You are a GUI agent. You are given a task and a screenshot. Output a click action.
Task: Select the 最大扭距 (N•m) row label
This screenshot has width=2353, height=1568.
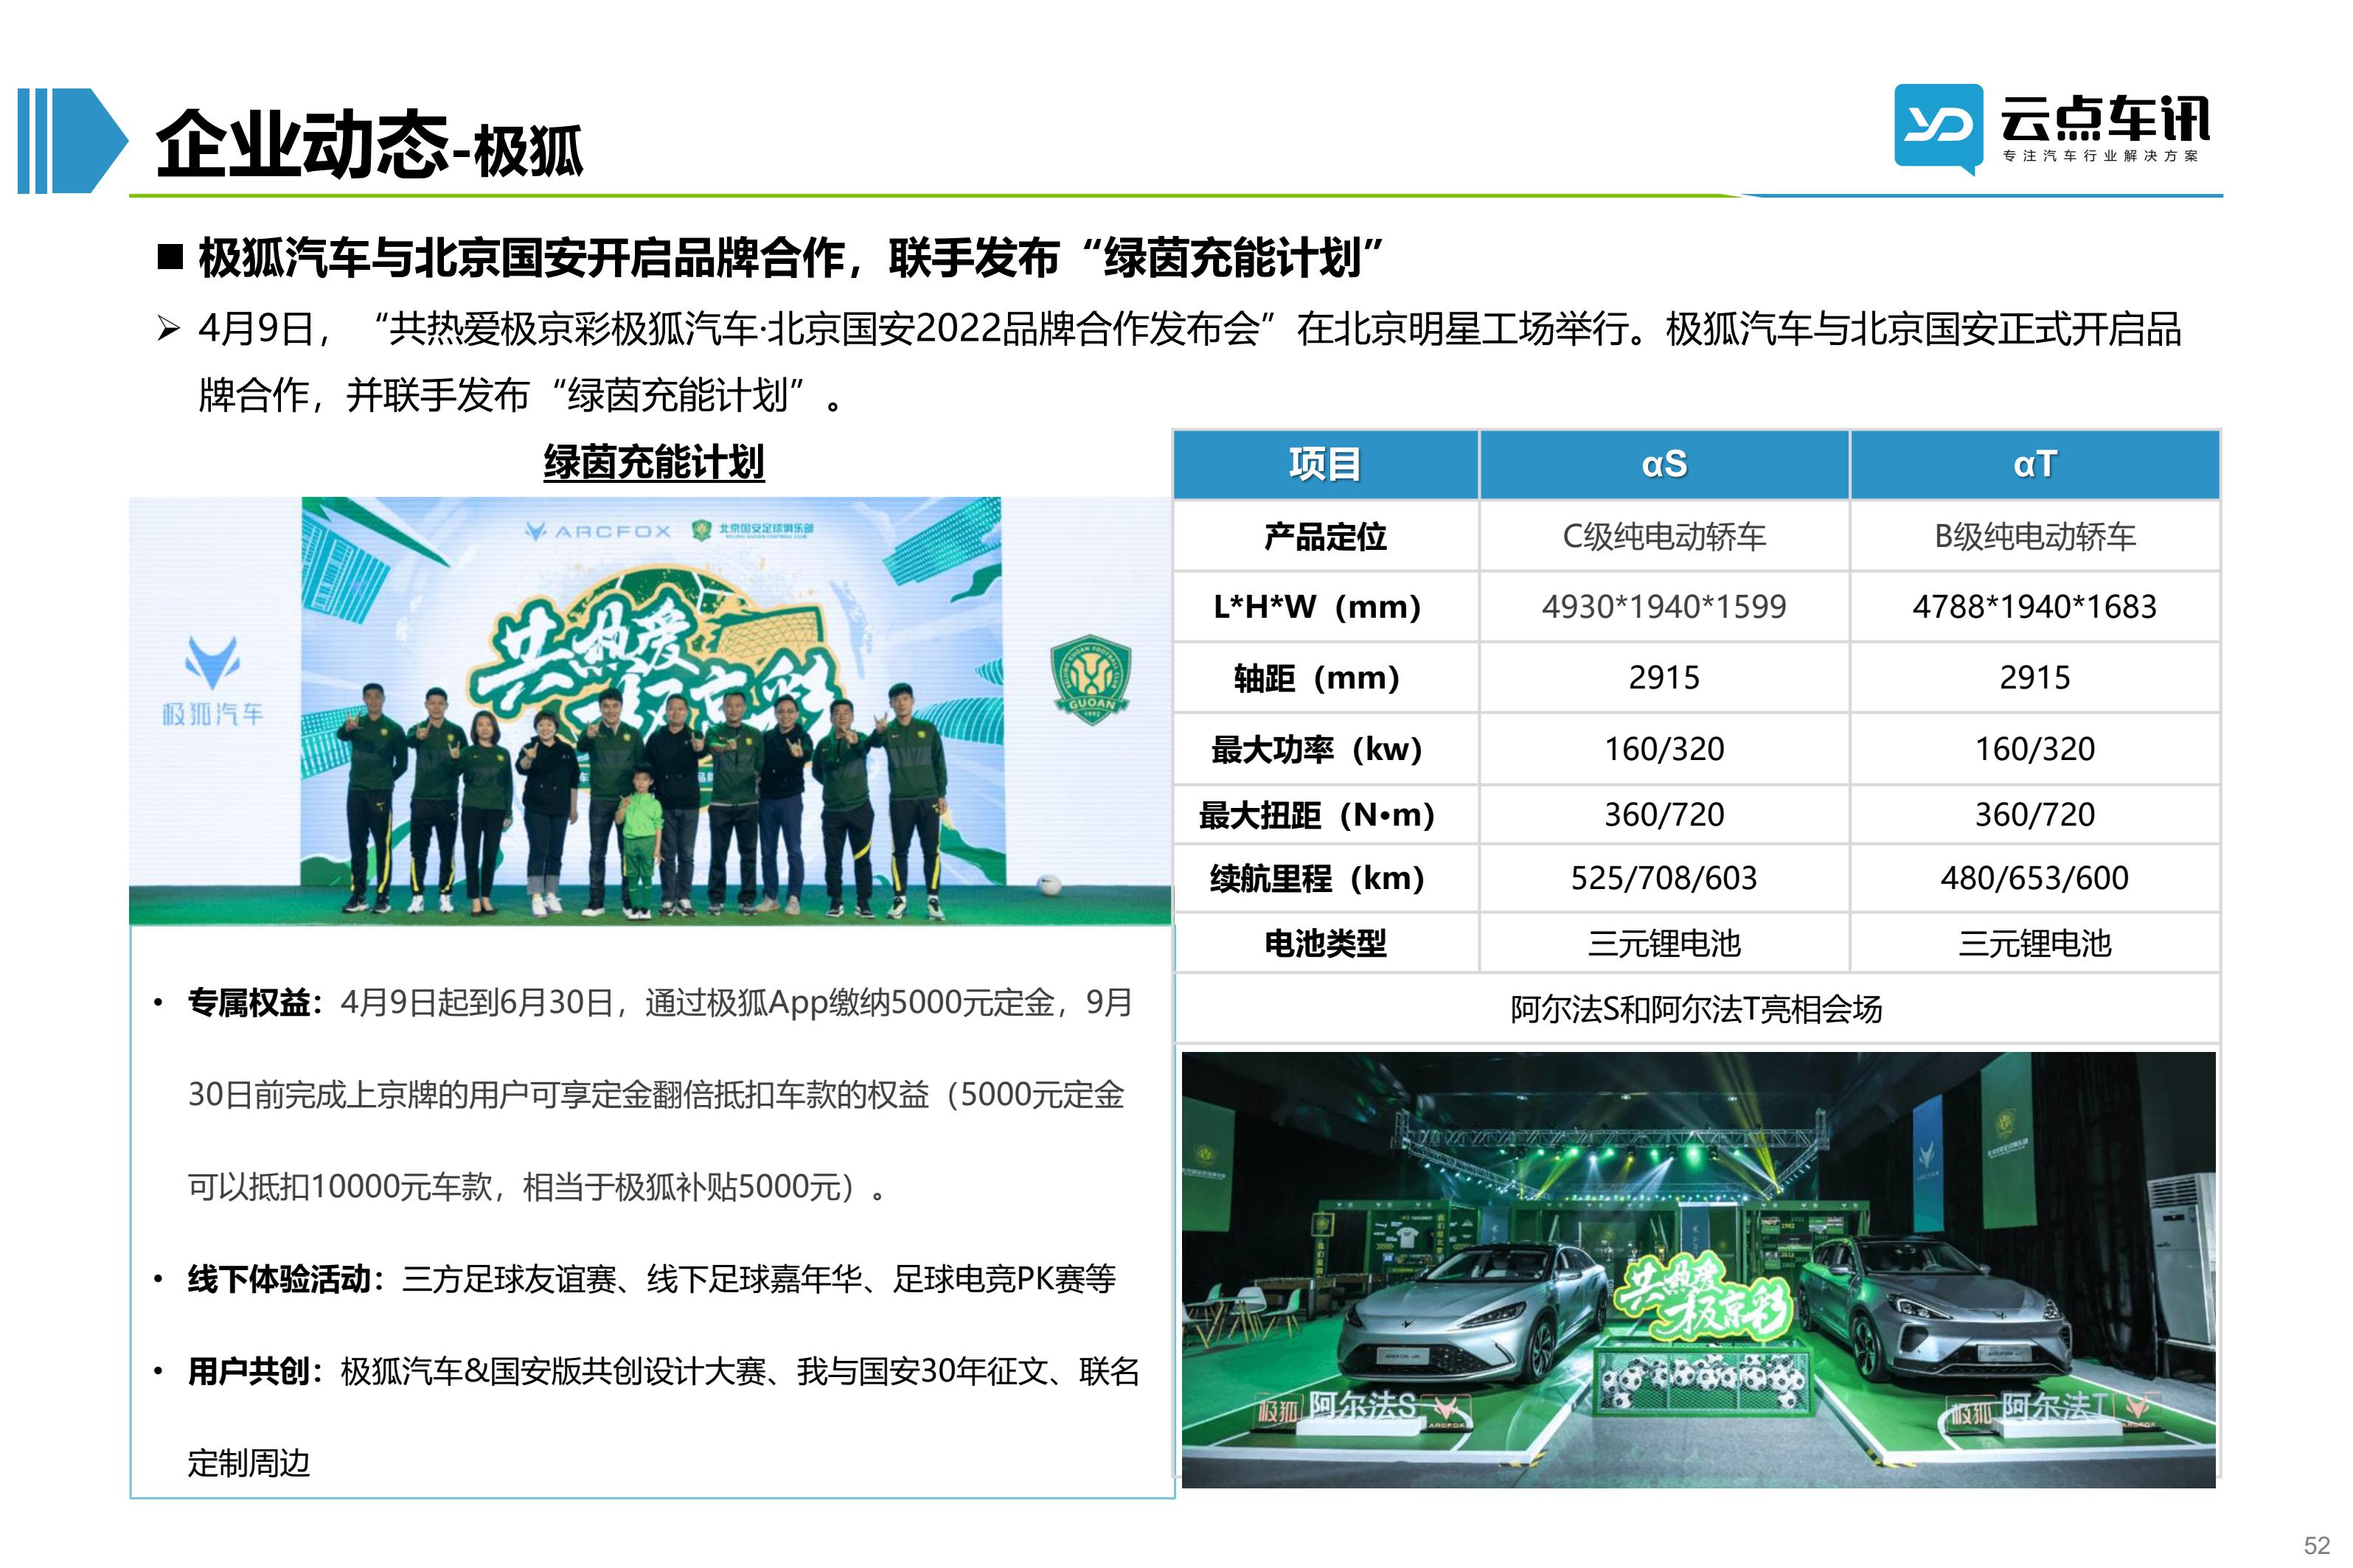[x=1317, y=815]
